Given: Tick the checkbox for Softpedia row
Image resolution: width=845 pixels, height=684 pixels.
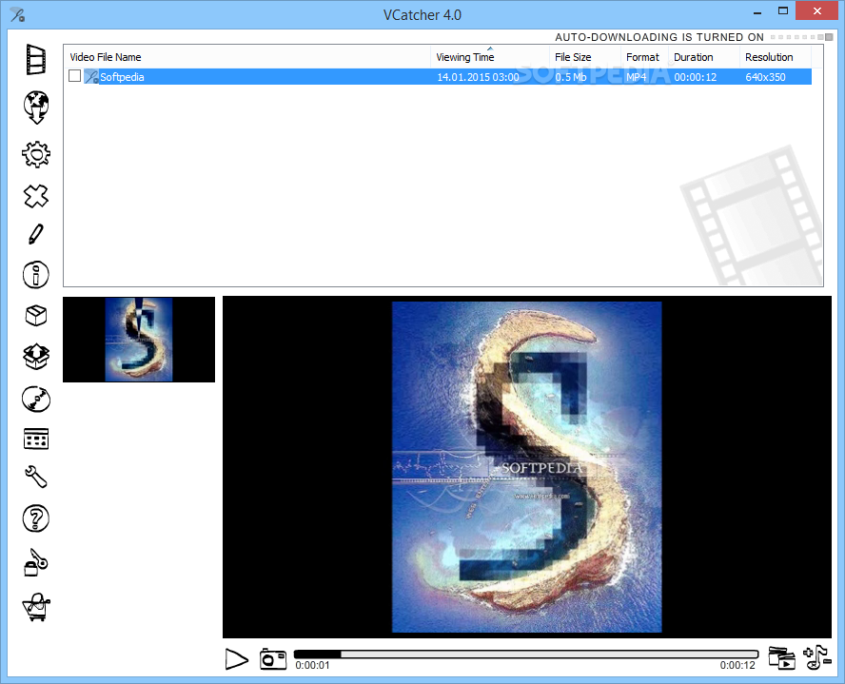Looking at the screenshot, I should pos(75,76).
